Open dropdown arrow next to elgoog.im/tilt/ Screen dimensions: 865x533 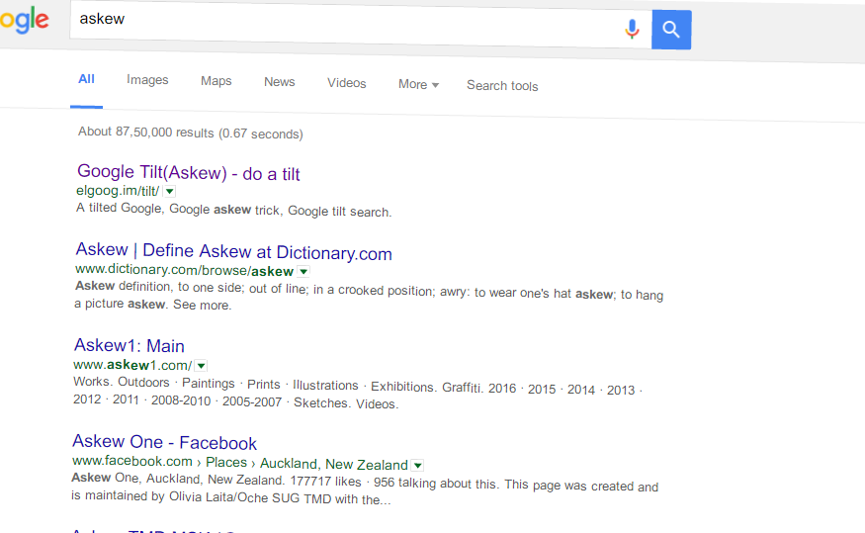point(170,192)
